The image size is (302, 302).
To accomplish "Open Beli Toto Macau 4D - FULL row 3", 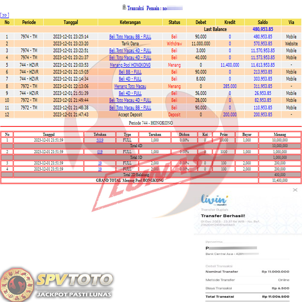I will click(x=130, y=51).
